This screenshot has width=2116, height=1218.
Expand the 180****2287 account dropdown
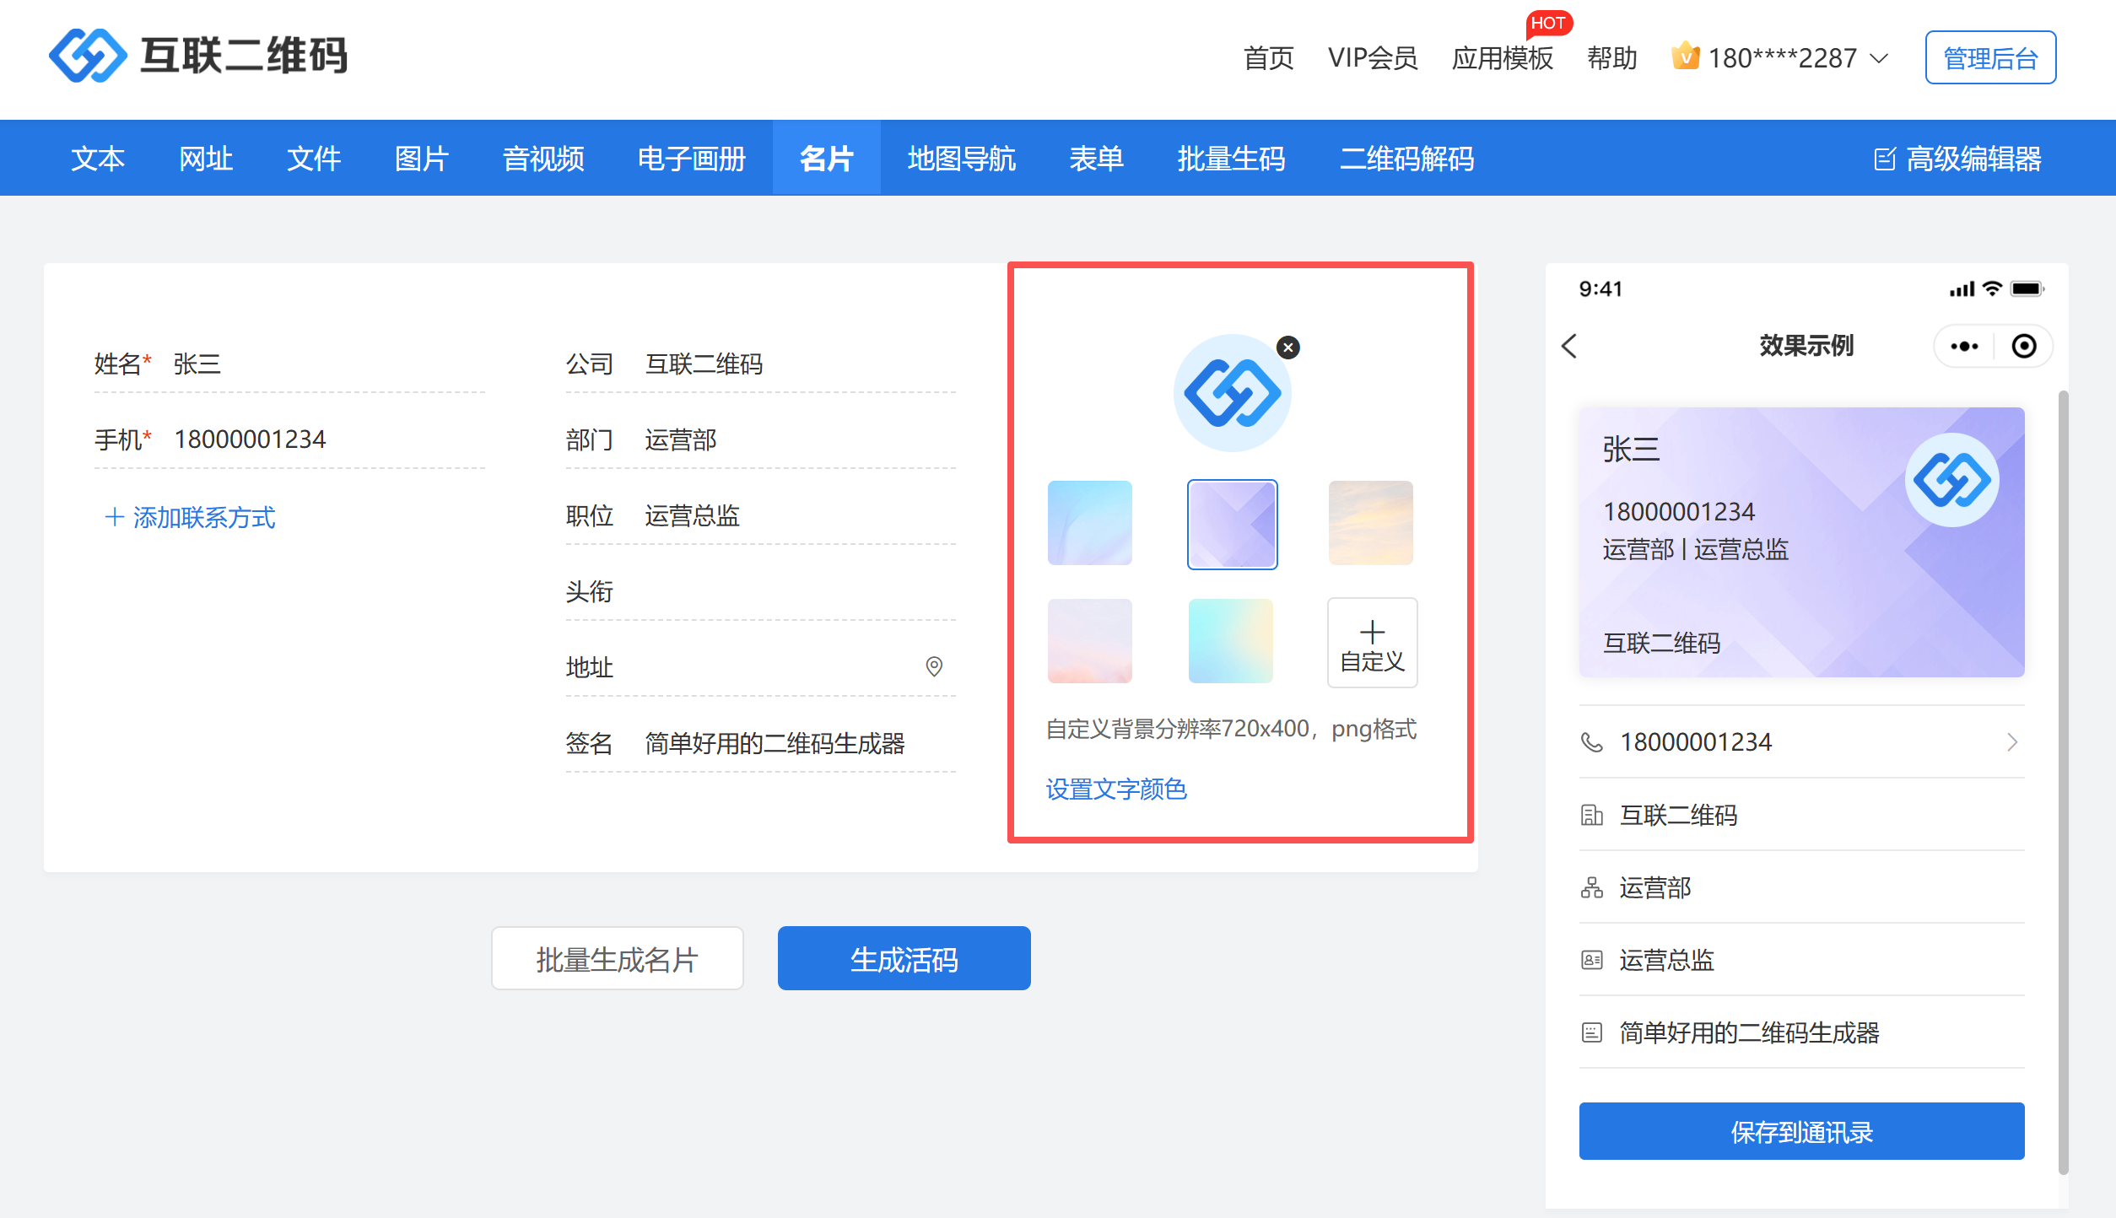pos(1782,57)
